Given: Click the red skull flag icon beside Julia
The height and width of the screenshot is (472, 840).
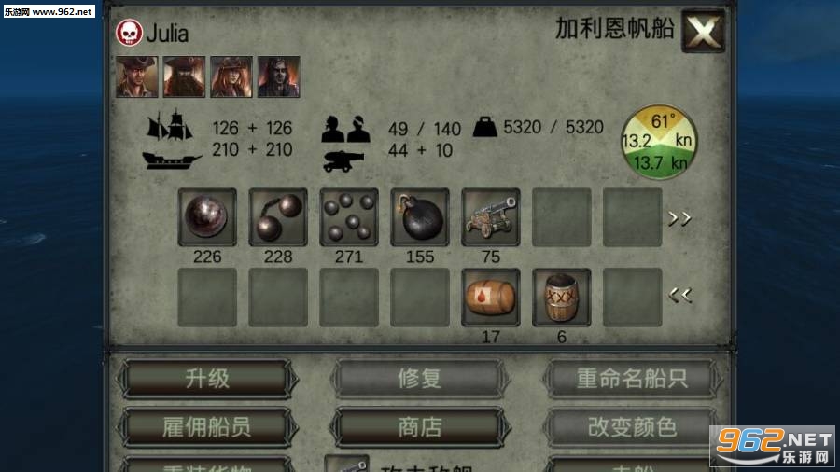Looking at the screenshot, I should tap(129, 33).
